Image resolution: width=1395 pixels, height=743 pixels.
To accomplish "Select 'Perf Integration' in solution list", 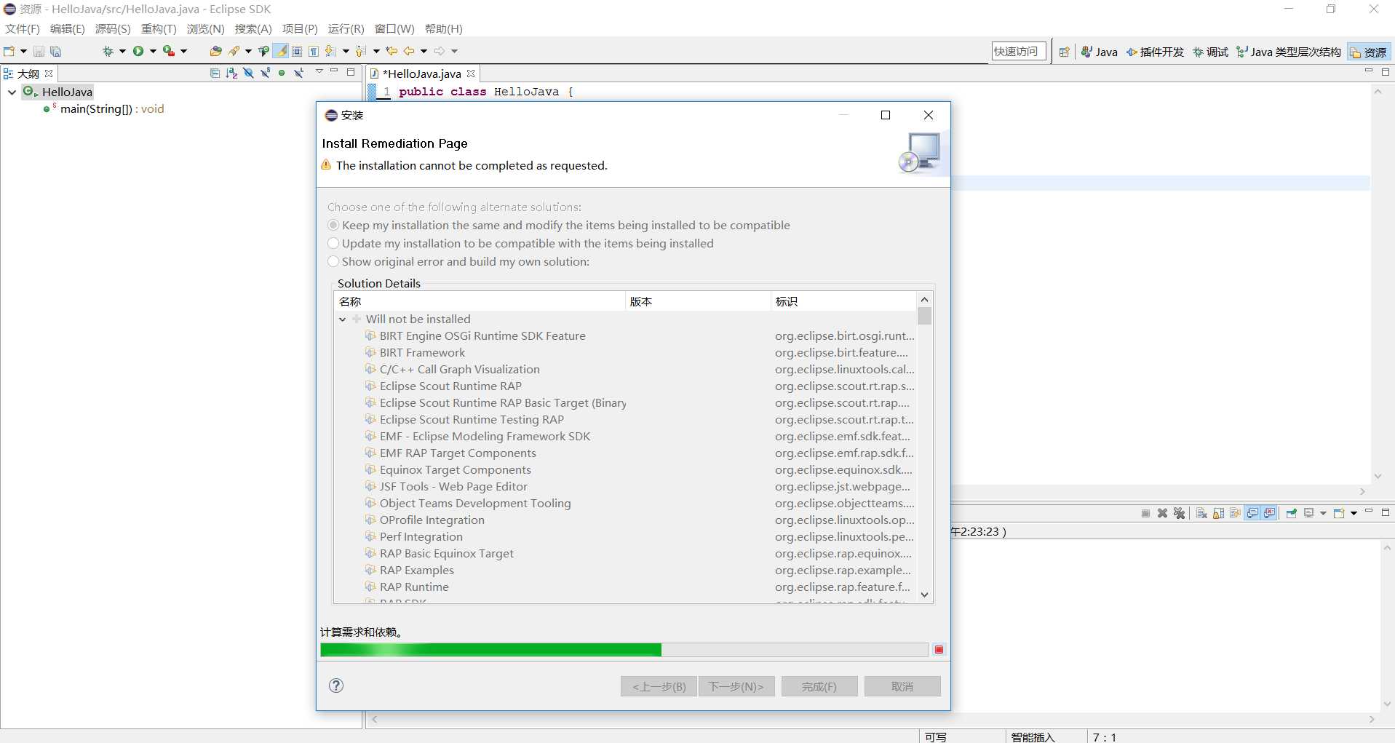I will tap(626, 537).
